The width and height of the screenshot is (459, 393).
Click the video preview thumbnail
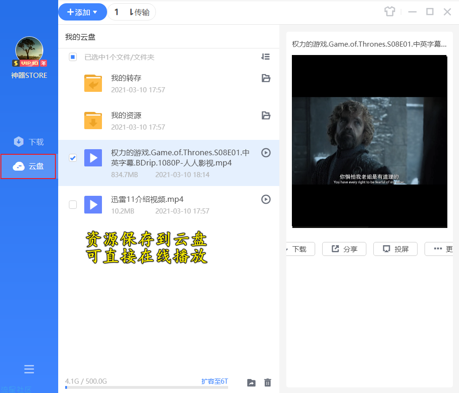click(x=370, y=141)
